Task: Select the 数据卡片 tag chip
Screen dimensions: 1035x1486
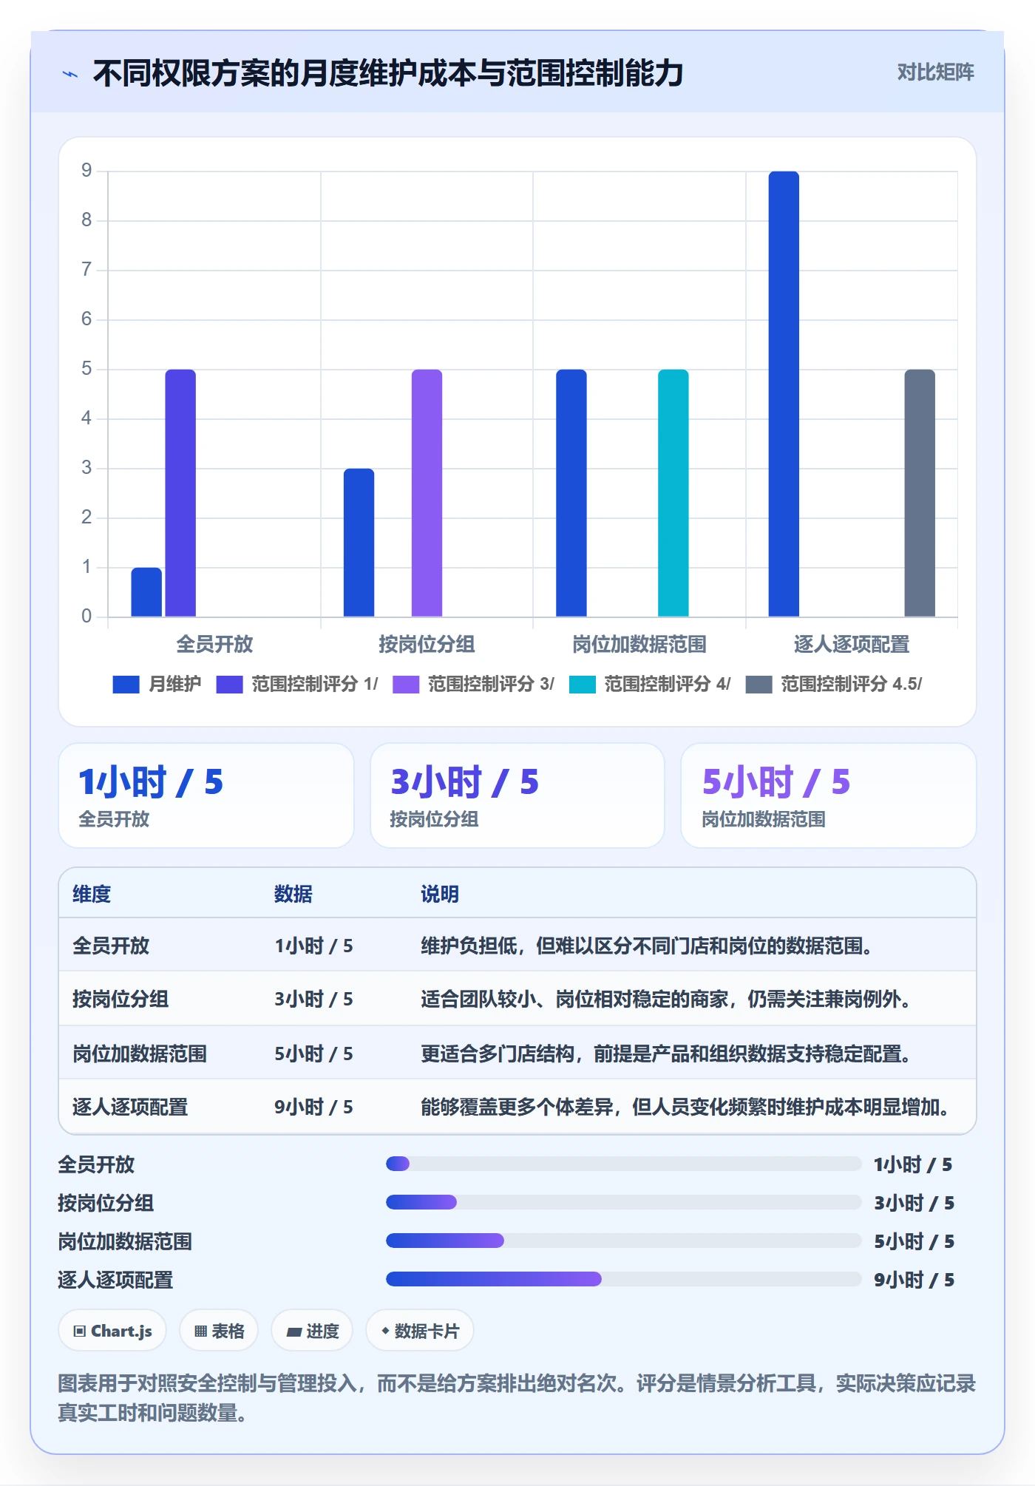Action: (420, 1331)
